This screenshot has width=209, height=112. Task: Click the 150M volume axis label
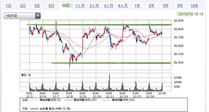pos(178,78)
